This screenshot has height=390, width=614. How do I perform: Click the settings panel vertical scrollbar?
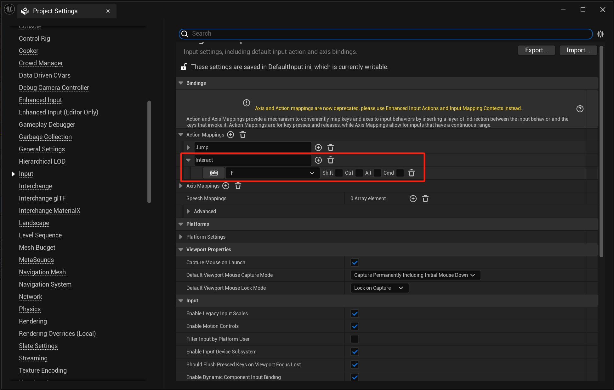tap(601, 152)
